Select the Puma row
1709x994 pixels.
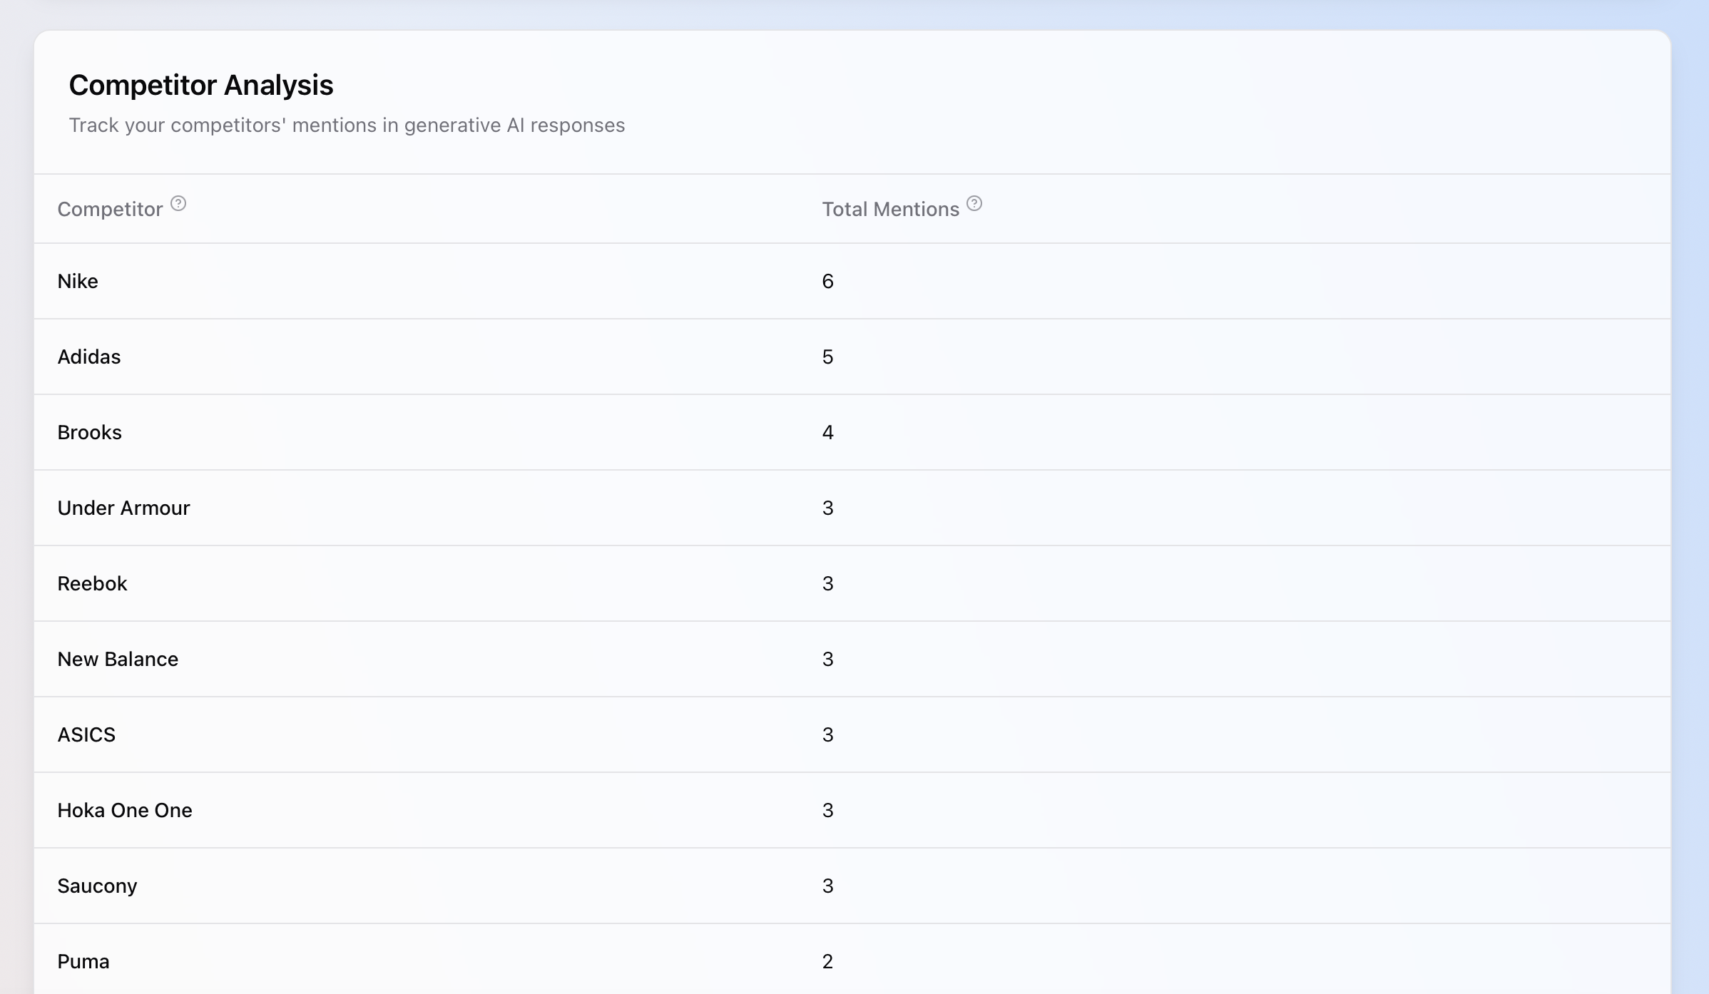click(83, 962)
